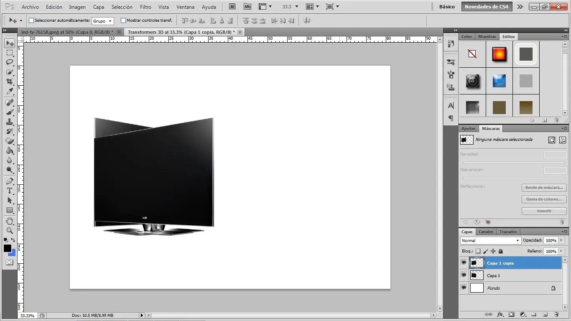This screenshot has height=321, width=571.
Task: Select the Clone Stamp tool
Action: tap(10, 122)
